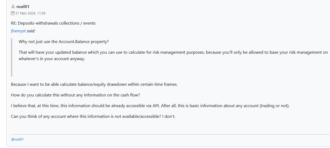
Task: Open the ncel01 author username at top
Action: 23,7
